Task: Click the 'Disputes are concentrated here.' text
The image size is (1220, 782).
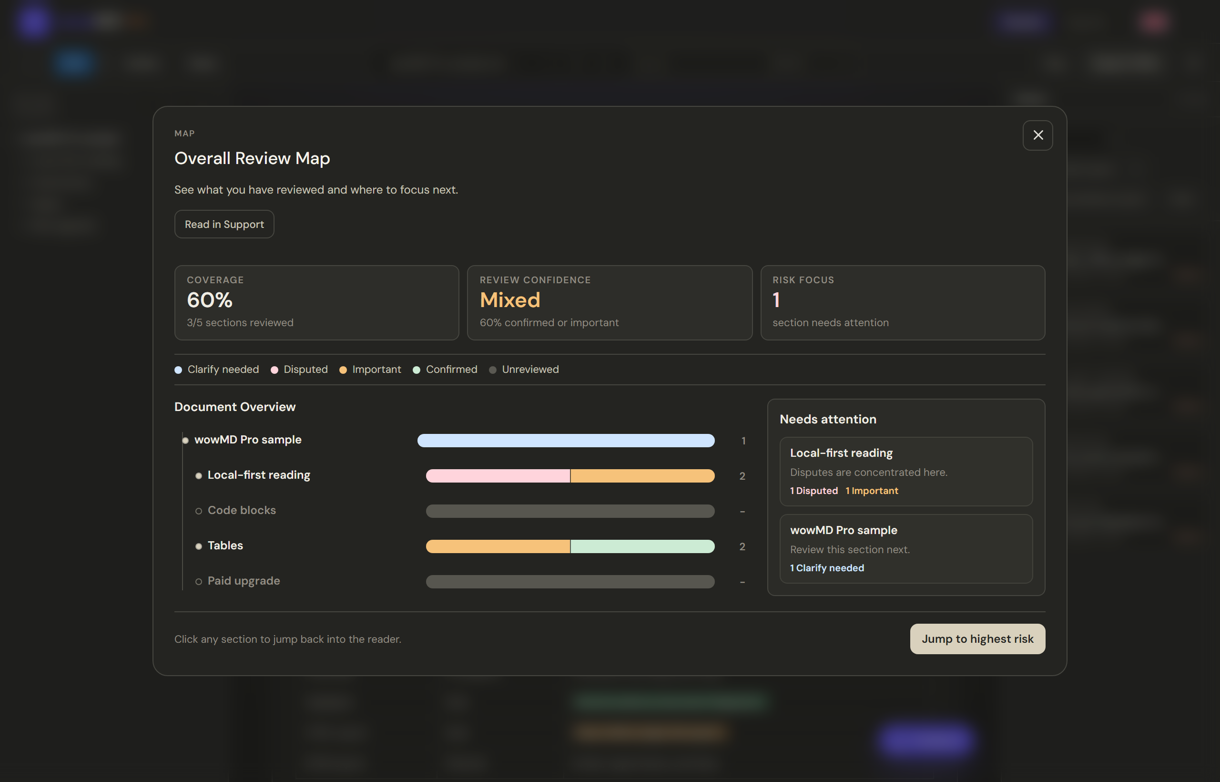Action: [x=868, y=472]
